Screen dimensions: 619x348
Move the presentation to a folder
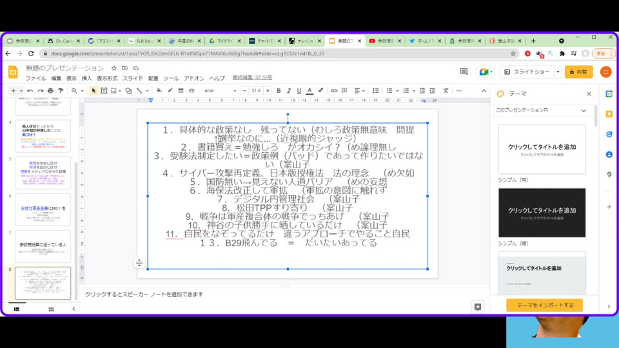point(124,68)
